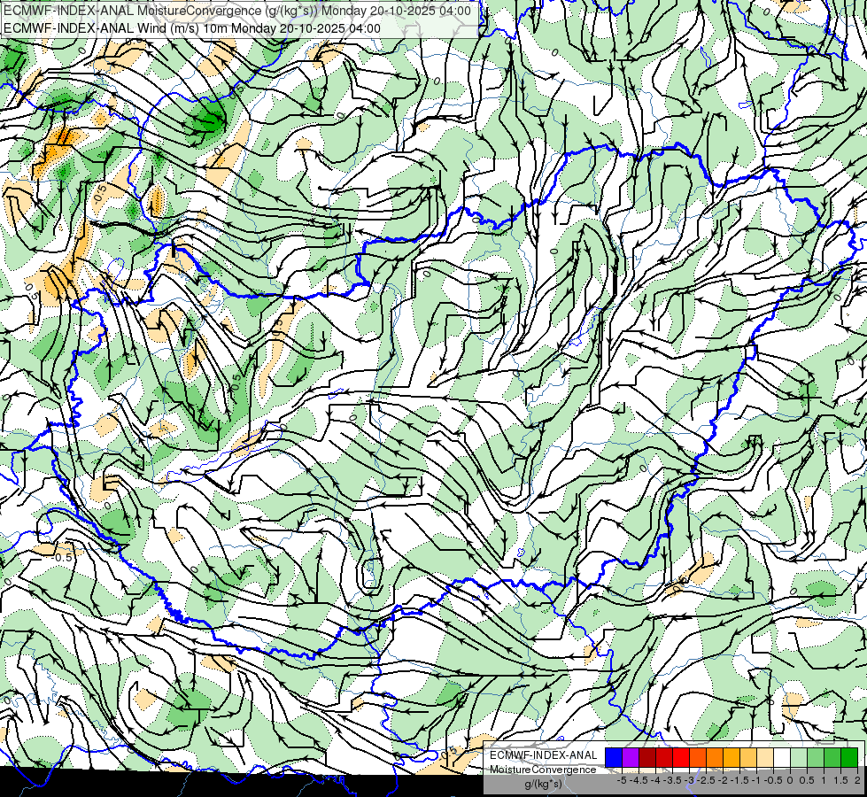Click the light green legend swatch (0.5 to 1)
Image resolution: width=867 pixels, height=797 pixels.
pos(816,758)
